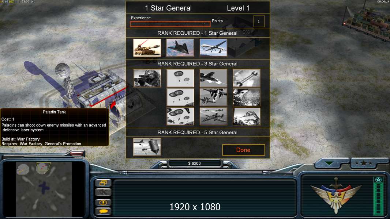Select the second-level Paradrop icon

(180, 97)
